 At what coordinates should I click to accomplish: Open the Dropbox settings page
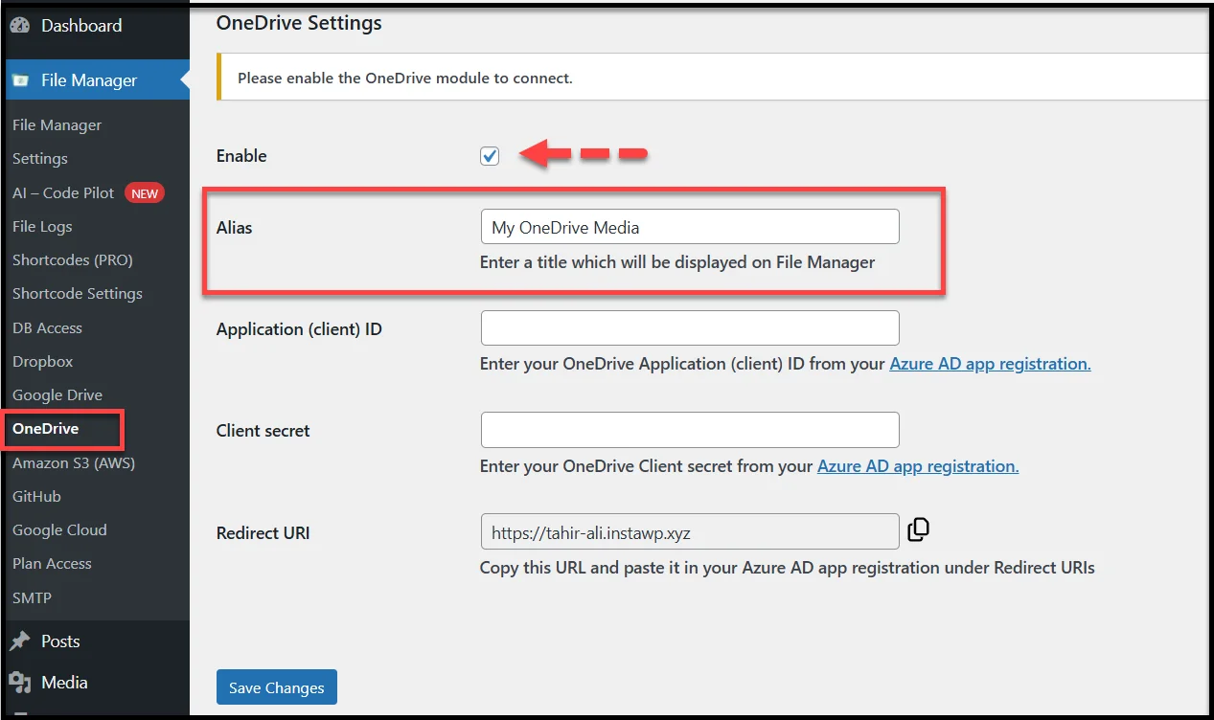[41, 361]
